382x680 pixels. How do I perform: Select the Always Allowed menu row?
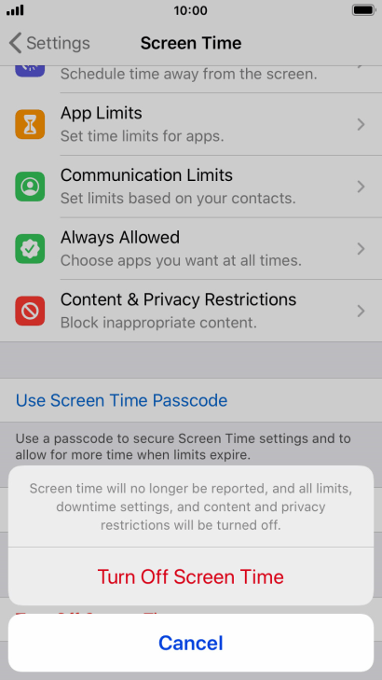click(x=191, y=249)
